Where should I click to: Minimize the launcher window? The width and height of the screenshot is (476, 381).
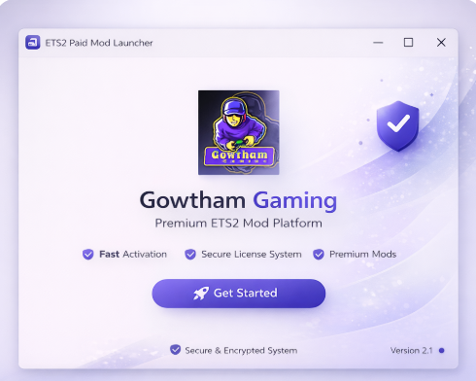pos(378,43)
